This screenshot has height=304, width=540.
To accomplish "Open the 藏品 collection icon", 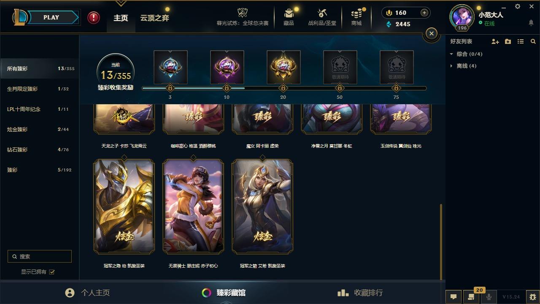I will (289, 17).
